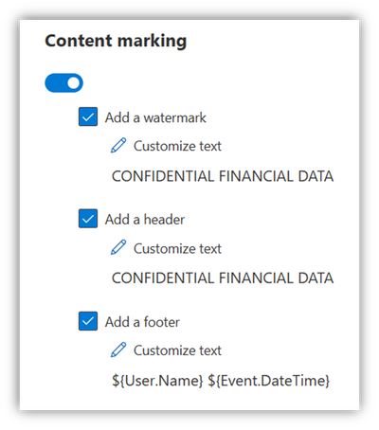The width and height of the screenshot is (379, 430).
Task: Uncheck the Add a header checkbox
Action: [88, 219]
